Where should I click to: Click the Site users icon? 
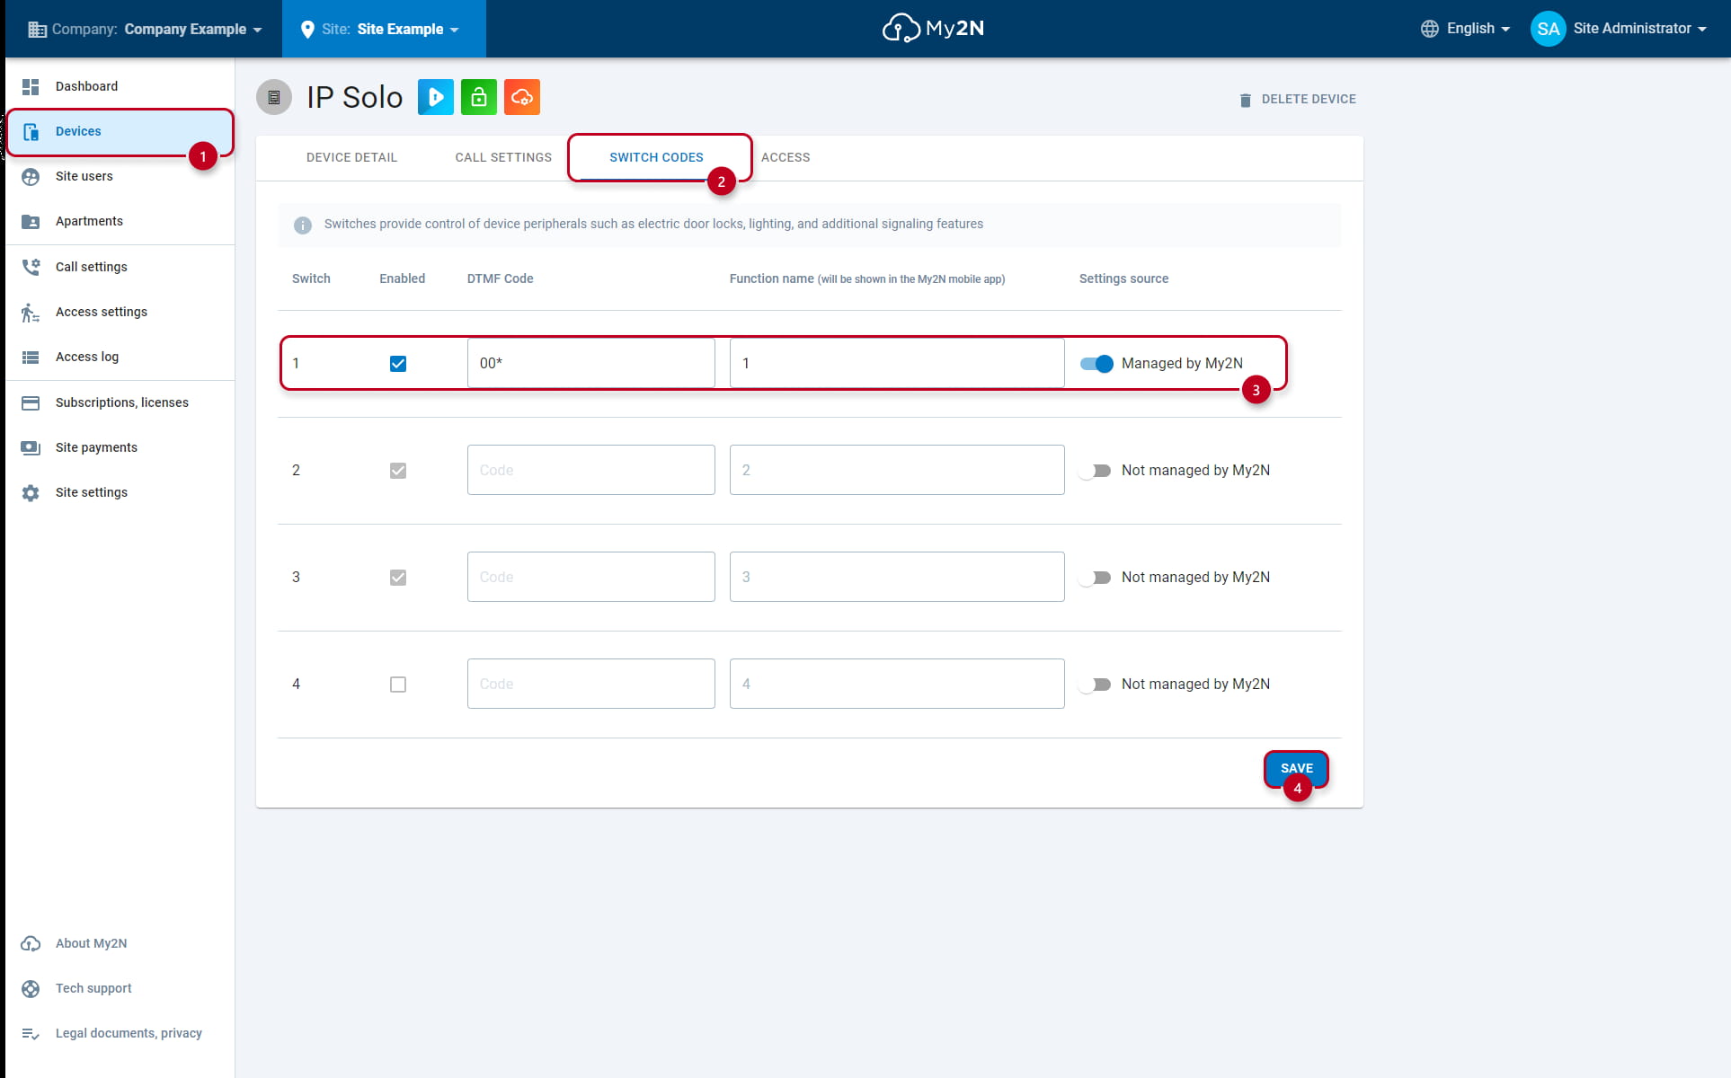(x=31, y=176)
